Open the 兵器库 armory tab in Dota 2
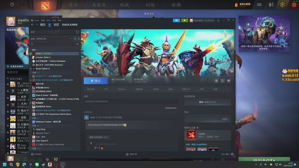This screenshot has width=299, height=168. [x=99, y=5]
